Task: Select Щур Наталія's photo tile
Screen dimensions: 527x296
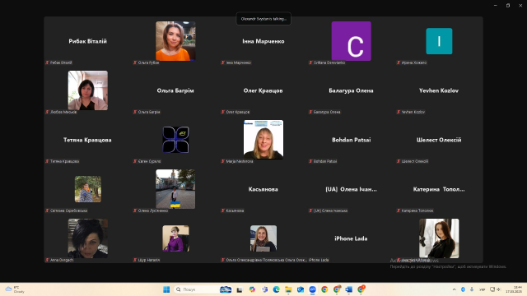Action: coord(175,238)
